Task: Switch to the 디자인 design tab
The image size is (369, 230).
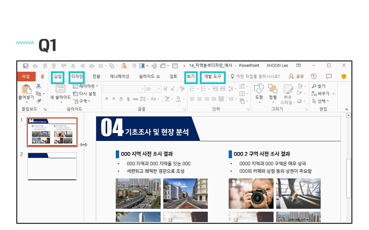Action: click(x=77, y=77)
